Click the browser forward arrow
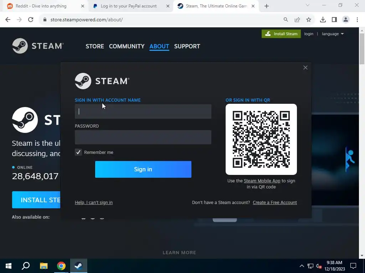 (19, 20)
